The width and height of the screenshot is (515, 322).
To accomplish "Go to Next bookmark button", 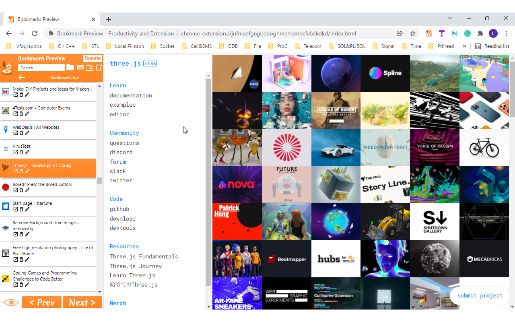I will (x=82, y=302).
